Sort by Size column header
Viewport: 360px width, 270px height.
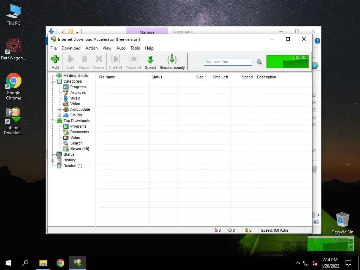coord(192,77)
